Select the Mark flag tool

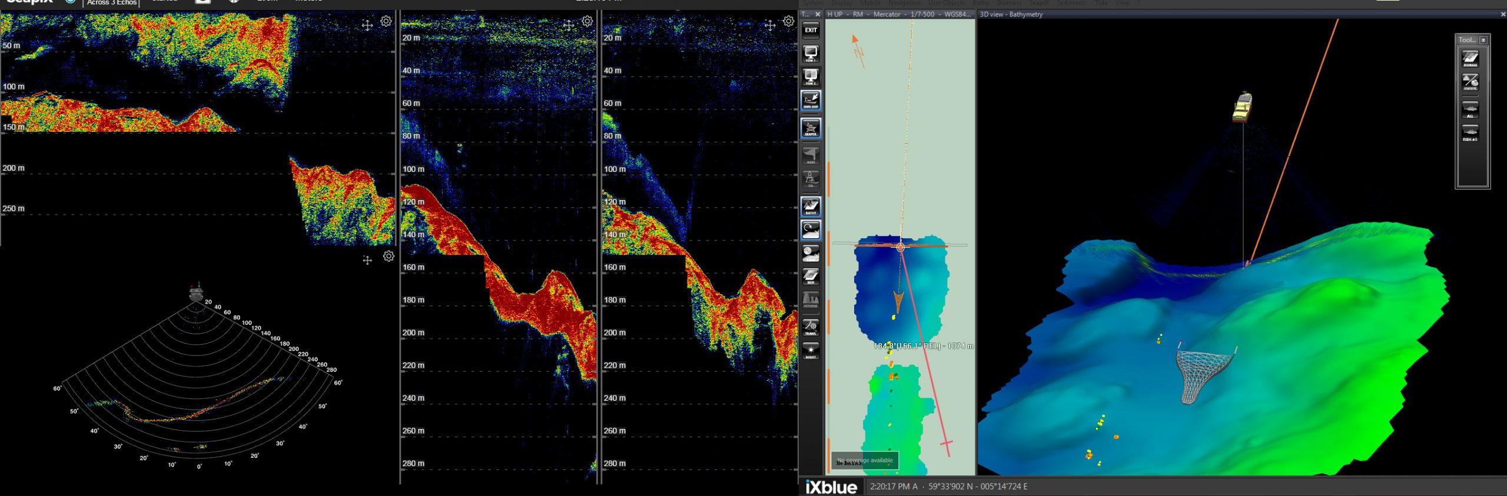click(x=811, y=155)
